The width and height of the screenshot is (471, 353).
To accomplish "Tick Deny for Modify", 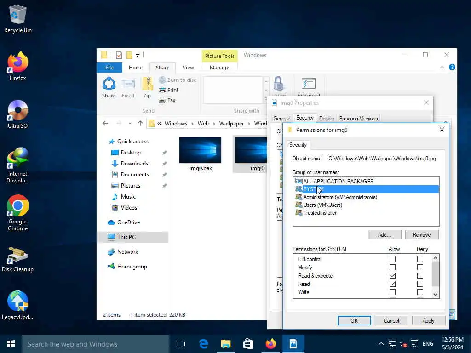I will 420,267.
